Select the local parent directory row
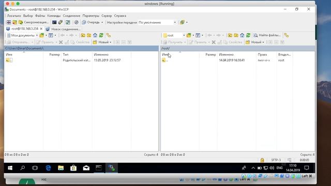331x186 pixels. point(68,60)
